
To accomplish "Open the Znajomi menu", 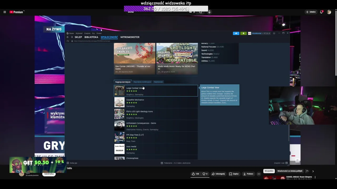I will point(87,33).
